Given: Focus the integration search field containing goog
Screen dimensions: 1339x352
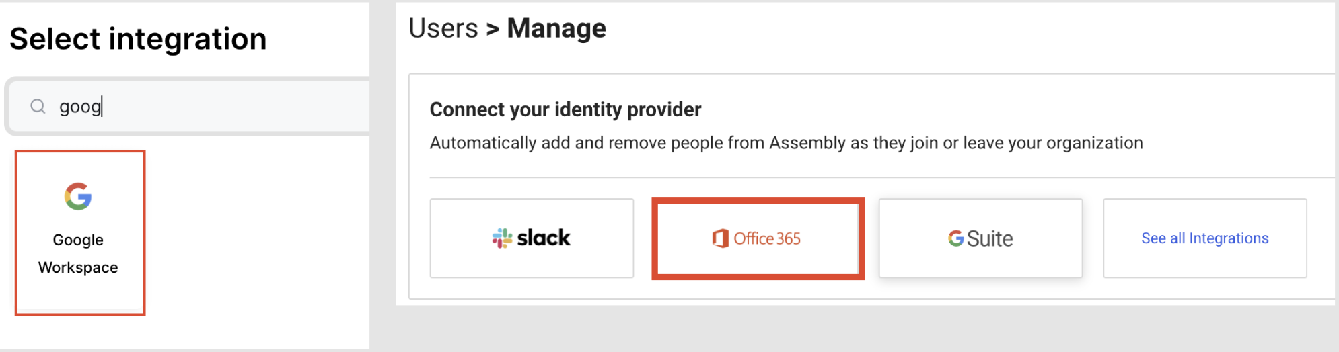Looking at the screenshot, I should point(188,106).
